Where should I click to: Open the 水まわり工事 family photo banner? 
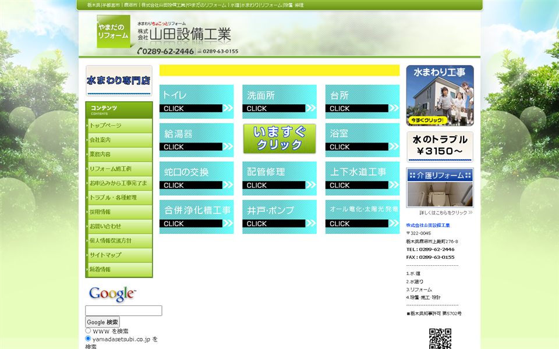440,95
